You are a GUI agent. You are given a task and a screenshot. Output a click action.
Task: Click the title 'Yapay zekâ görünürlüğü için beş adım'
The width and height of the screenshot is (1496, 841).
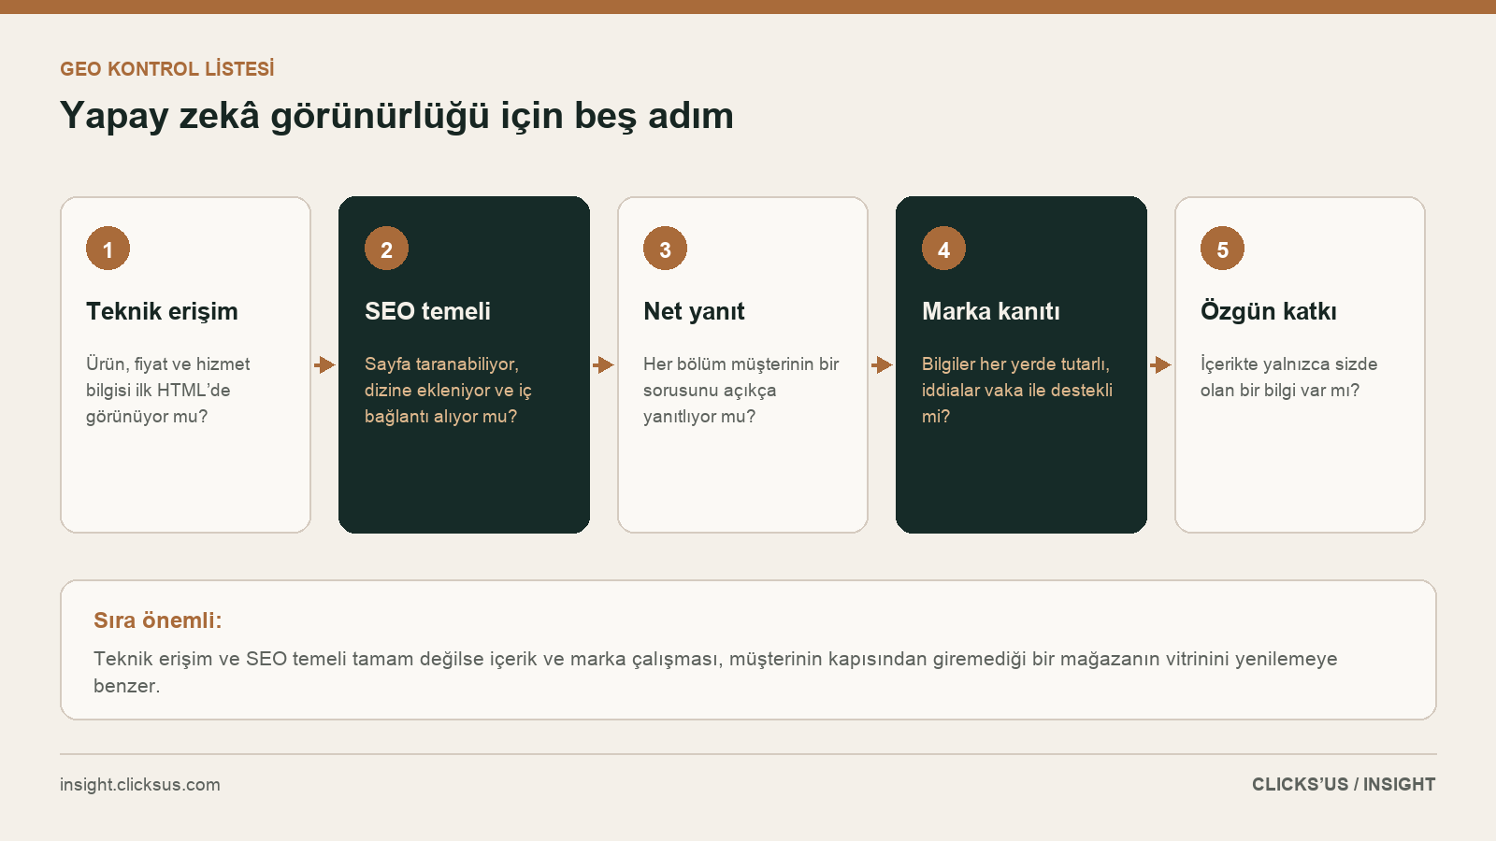(396, 116)
